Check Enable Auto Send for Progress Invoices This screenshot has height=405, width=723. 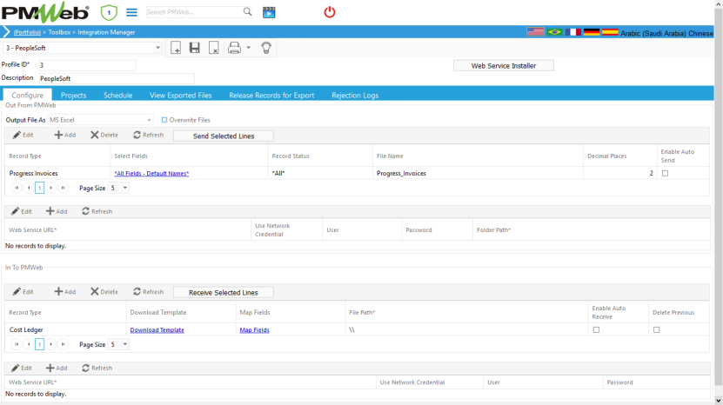(x=665, y=173)
